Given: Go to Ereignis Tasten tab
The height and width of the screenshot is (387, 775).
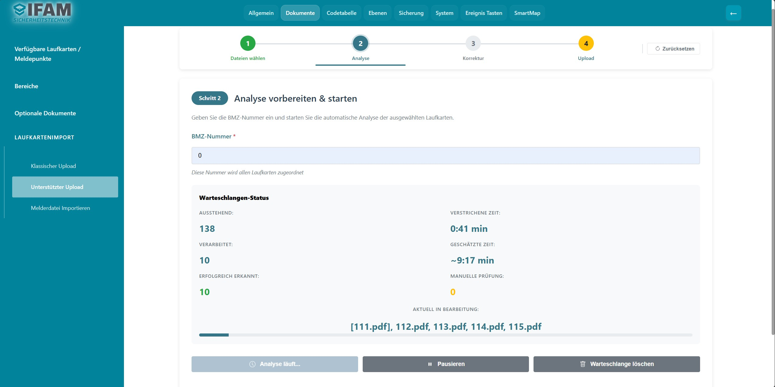Looking at the screenshot, I should pos(484,13).
